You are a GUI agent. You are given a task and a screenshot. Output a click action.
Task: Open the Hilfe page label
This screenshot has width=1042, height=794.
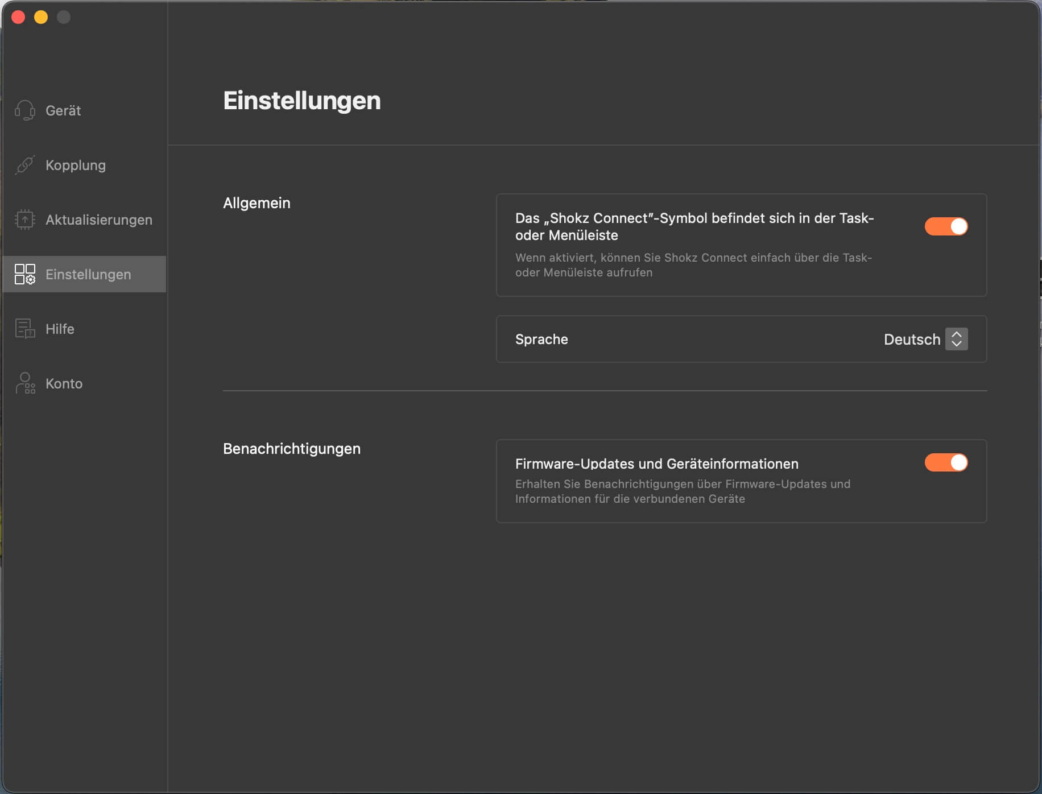coord(60,329)
